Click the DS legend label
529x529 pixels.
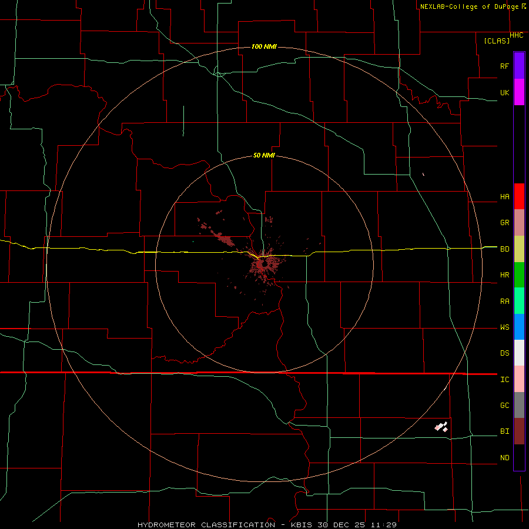pyautogui.click(x=504, y=353)
